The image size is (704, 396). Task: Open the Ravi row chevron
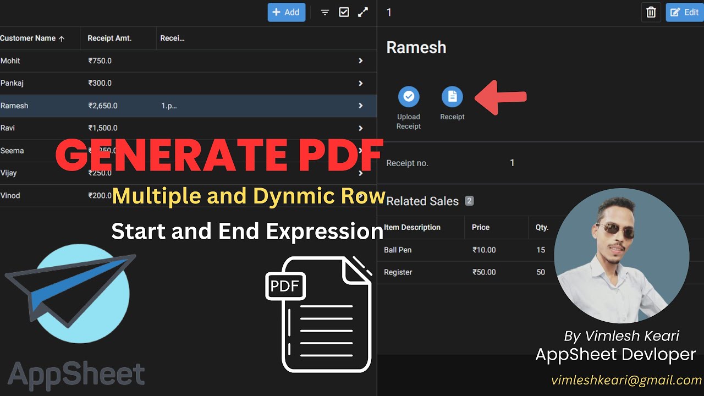pos(361,128)
